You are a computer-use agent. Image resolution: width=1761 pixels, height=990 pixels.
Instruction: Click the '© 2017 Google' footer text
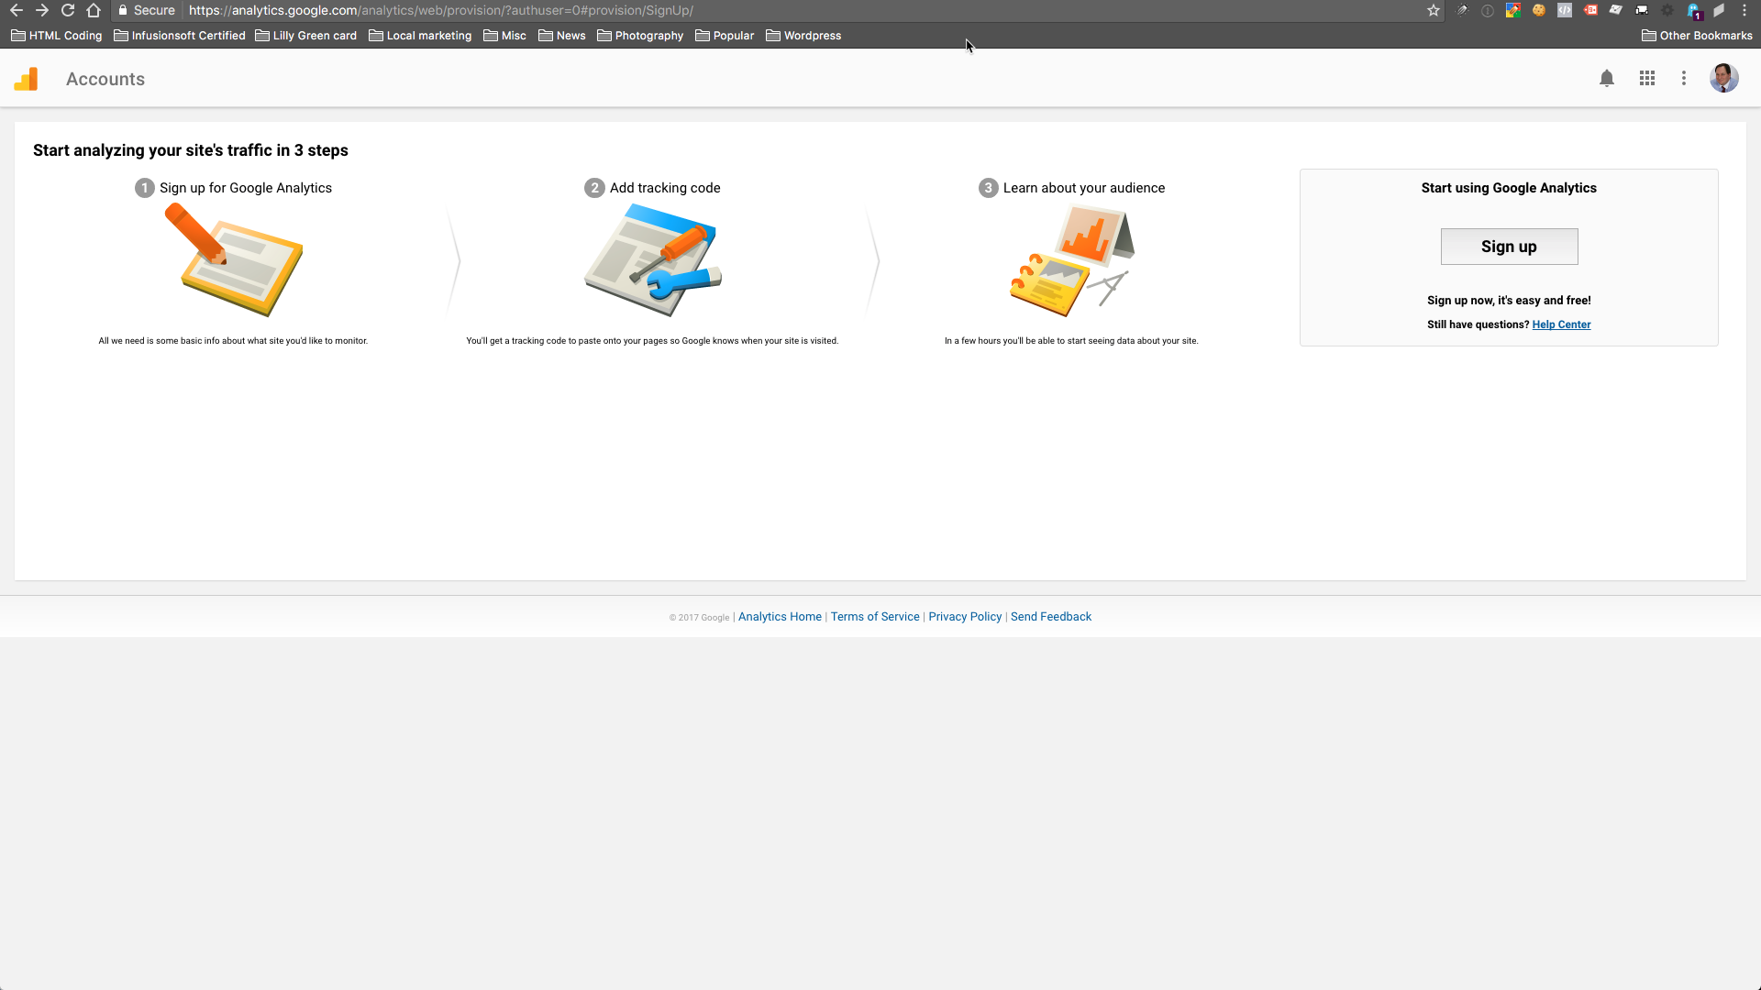699,618
